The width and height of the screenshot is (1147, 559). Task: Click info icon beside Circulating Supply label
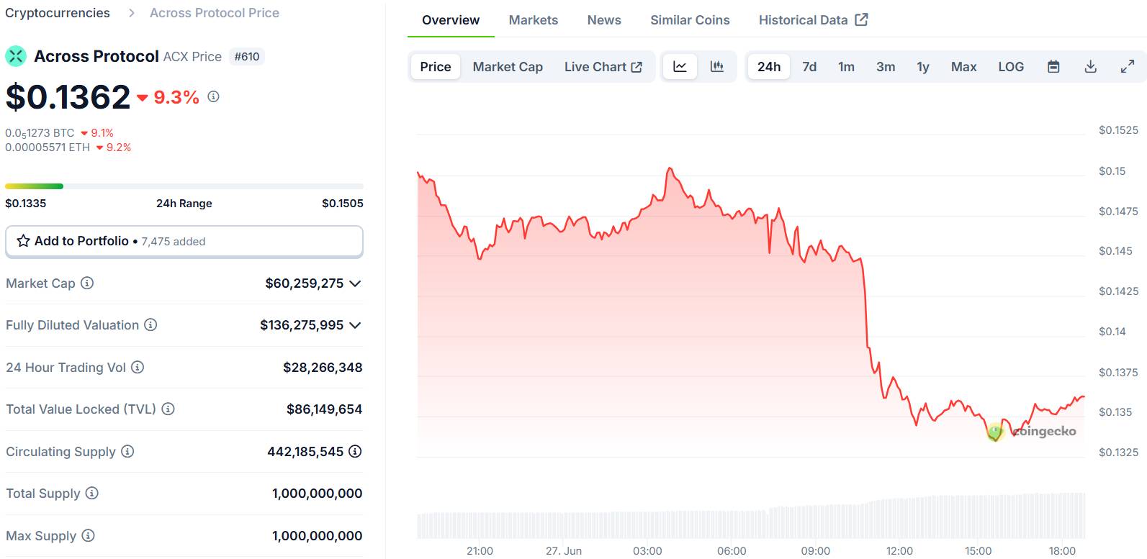click(x=127, y=451)
